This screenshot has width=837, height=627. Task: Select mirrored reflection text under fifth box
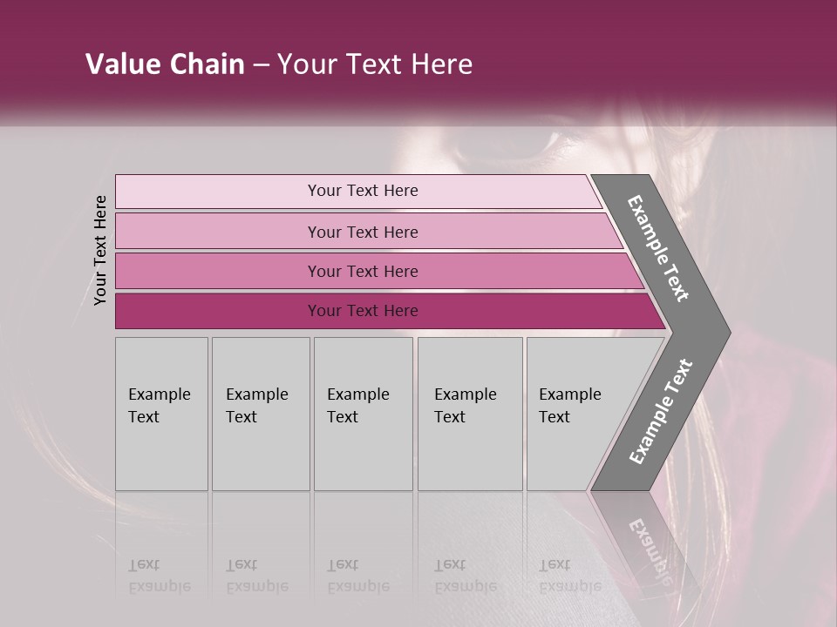coord(569,576)
